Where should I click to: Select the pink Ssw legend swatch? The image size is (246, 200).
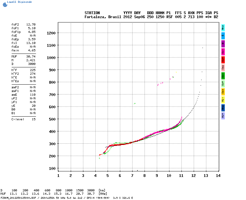pyautogui.click(x=223, y=68)
